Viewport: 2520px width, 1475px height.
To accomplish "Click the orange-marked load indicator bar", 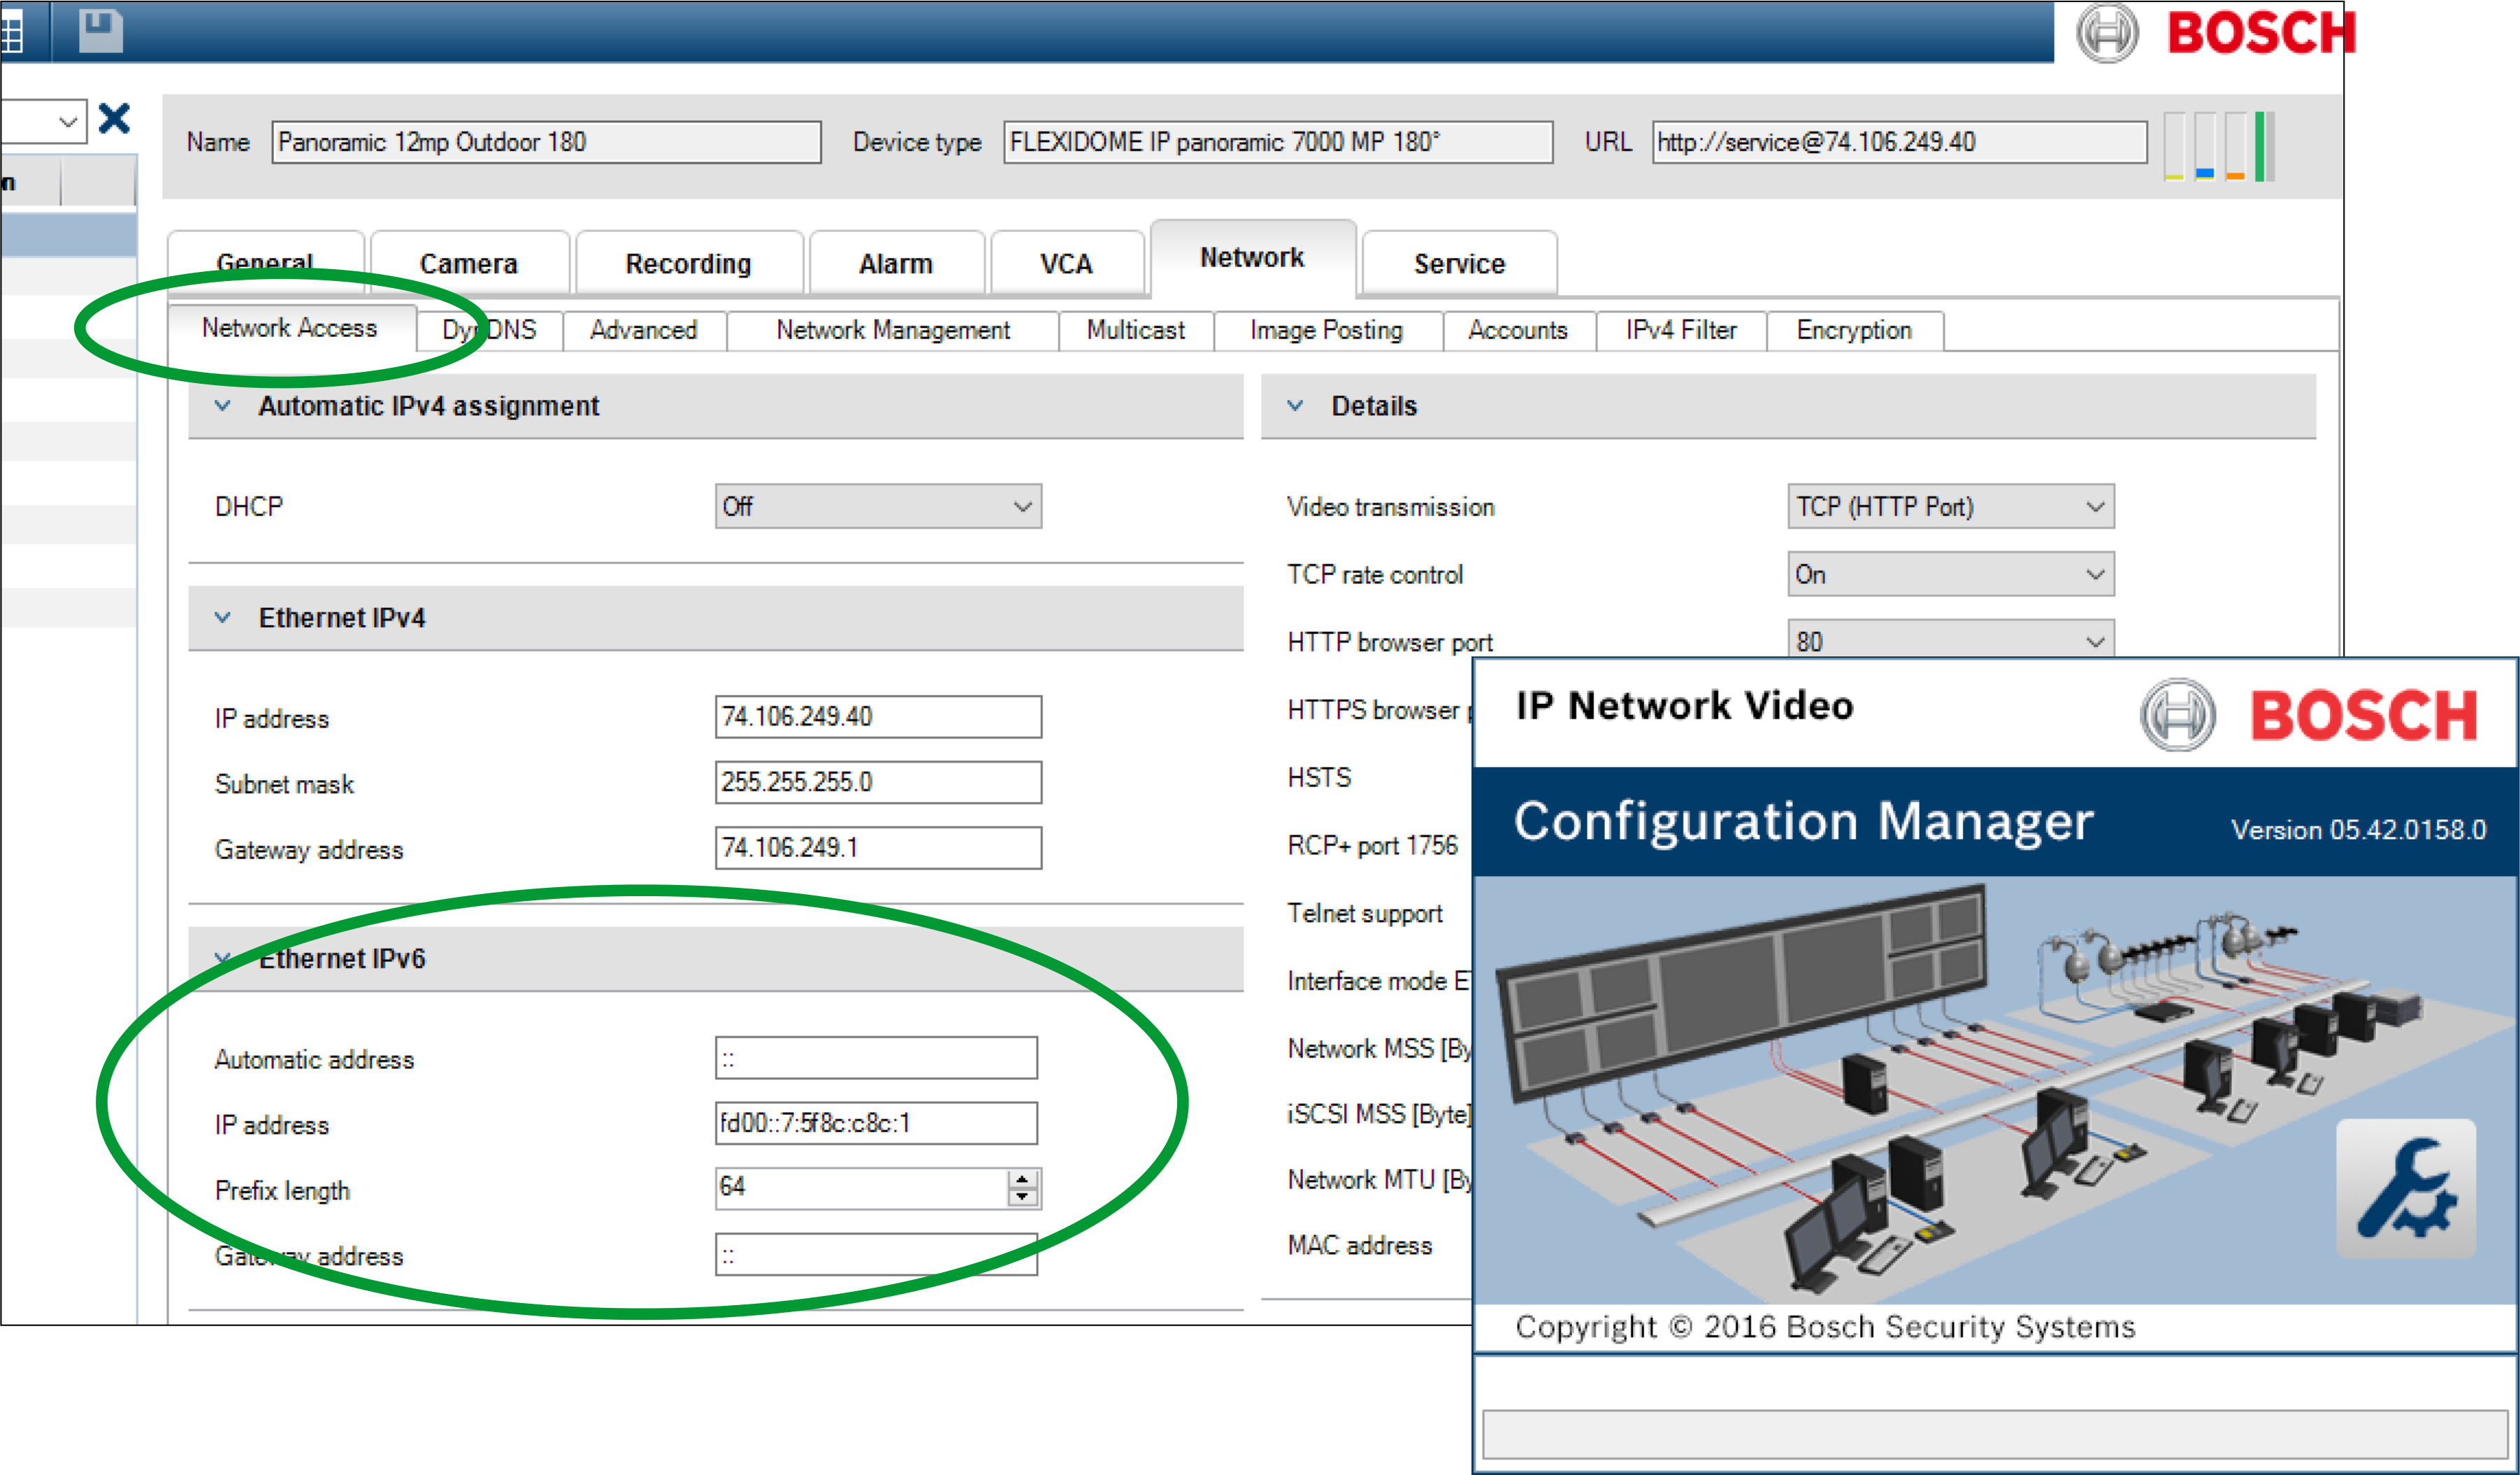I will (2235, 146).
